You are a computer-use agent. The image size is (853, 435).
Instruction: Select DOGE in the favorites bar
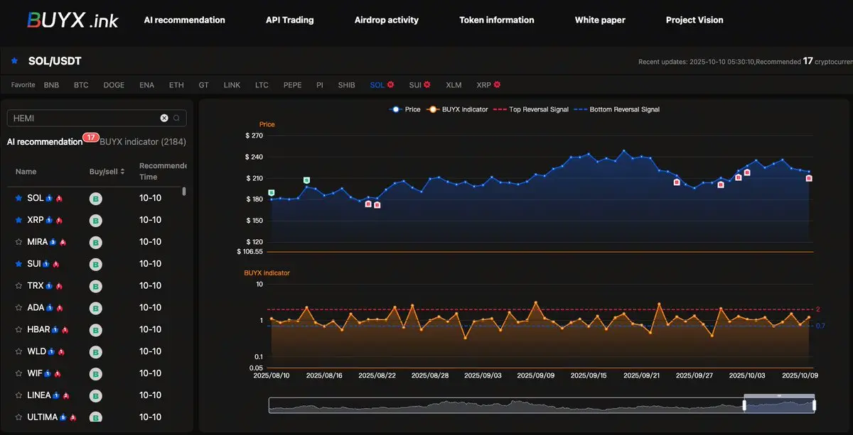coord(114,85)
